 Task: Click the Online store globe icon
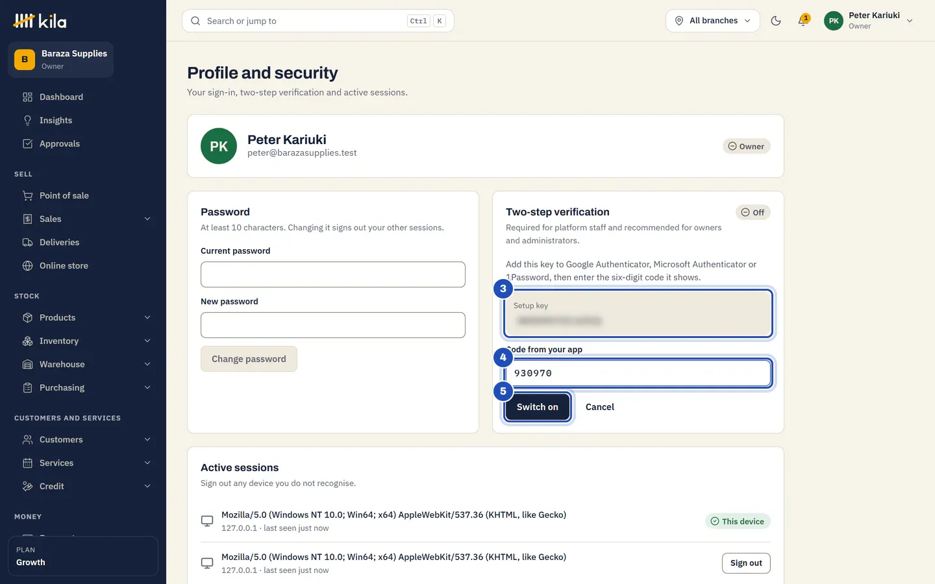27,265
